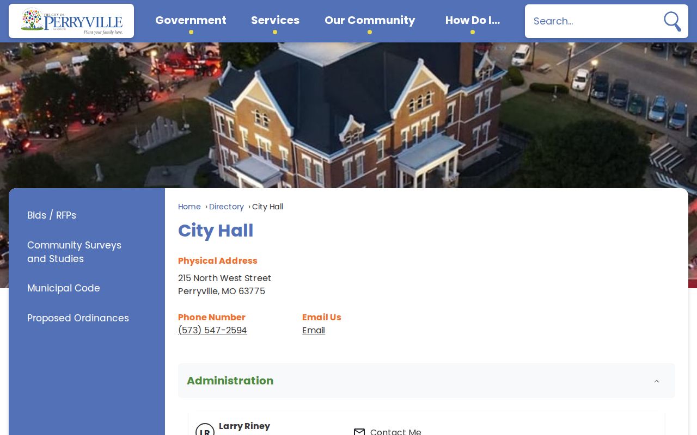Click the Email link under Email Us

[314, 331]
